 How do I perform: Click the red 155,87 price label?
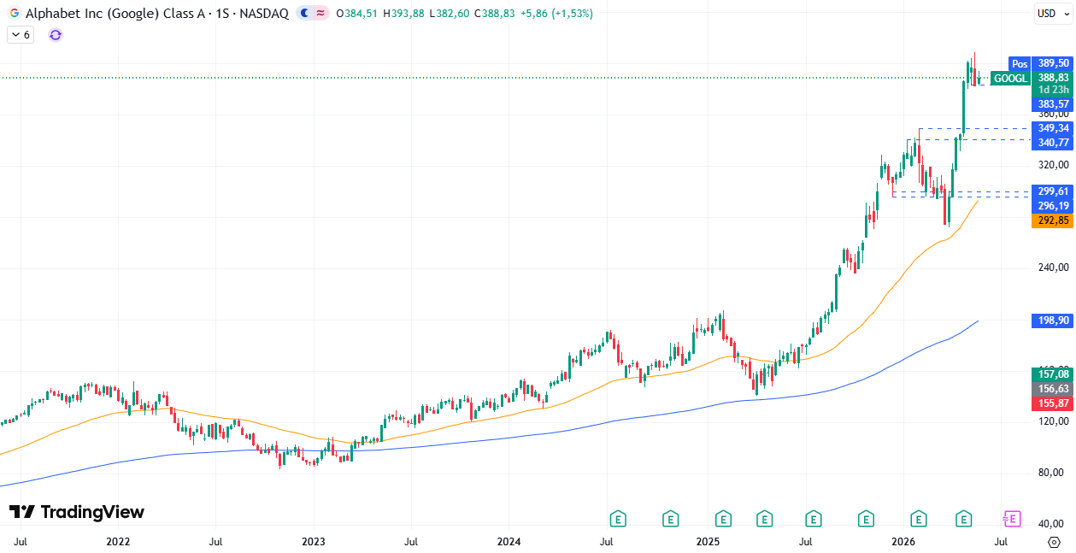click(1052, 403)
